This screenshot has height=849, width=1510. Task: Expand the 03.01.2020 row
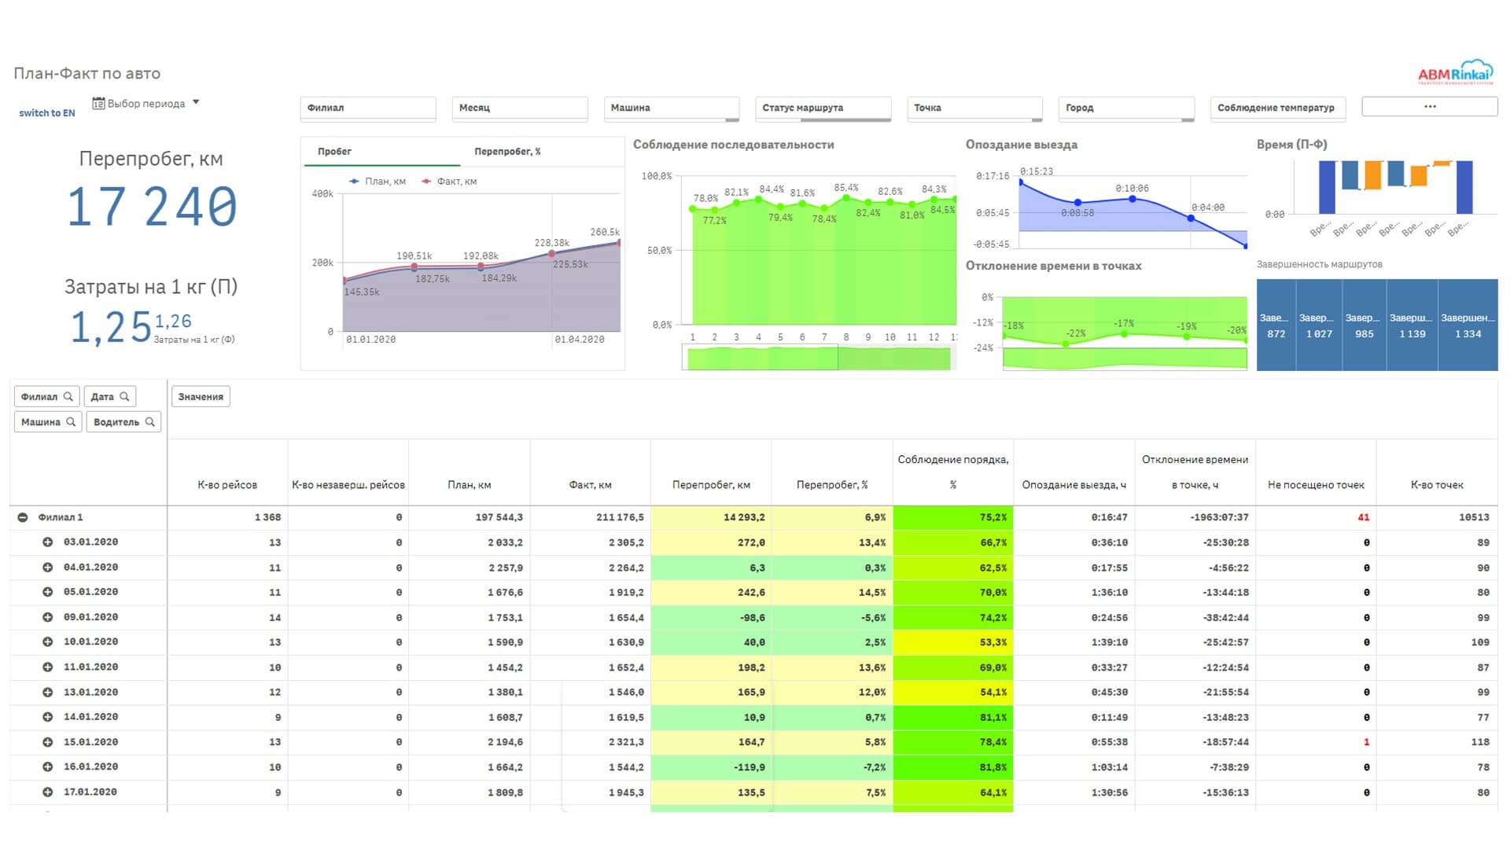pos(47,542)
